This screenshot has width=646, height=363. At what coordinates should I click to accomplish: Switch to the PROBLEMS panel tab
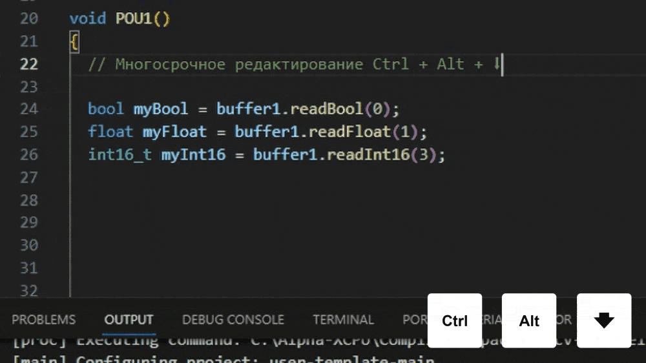click(44, 320)
